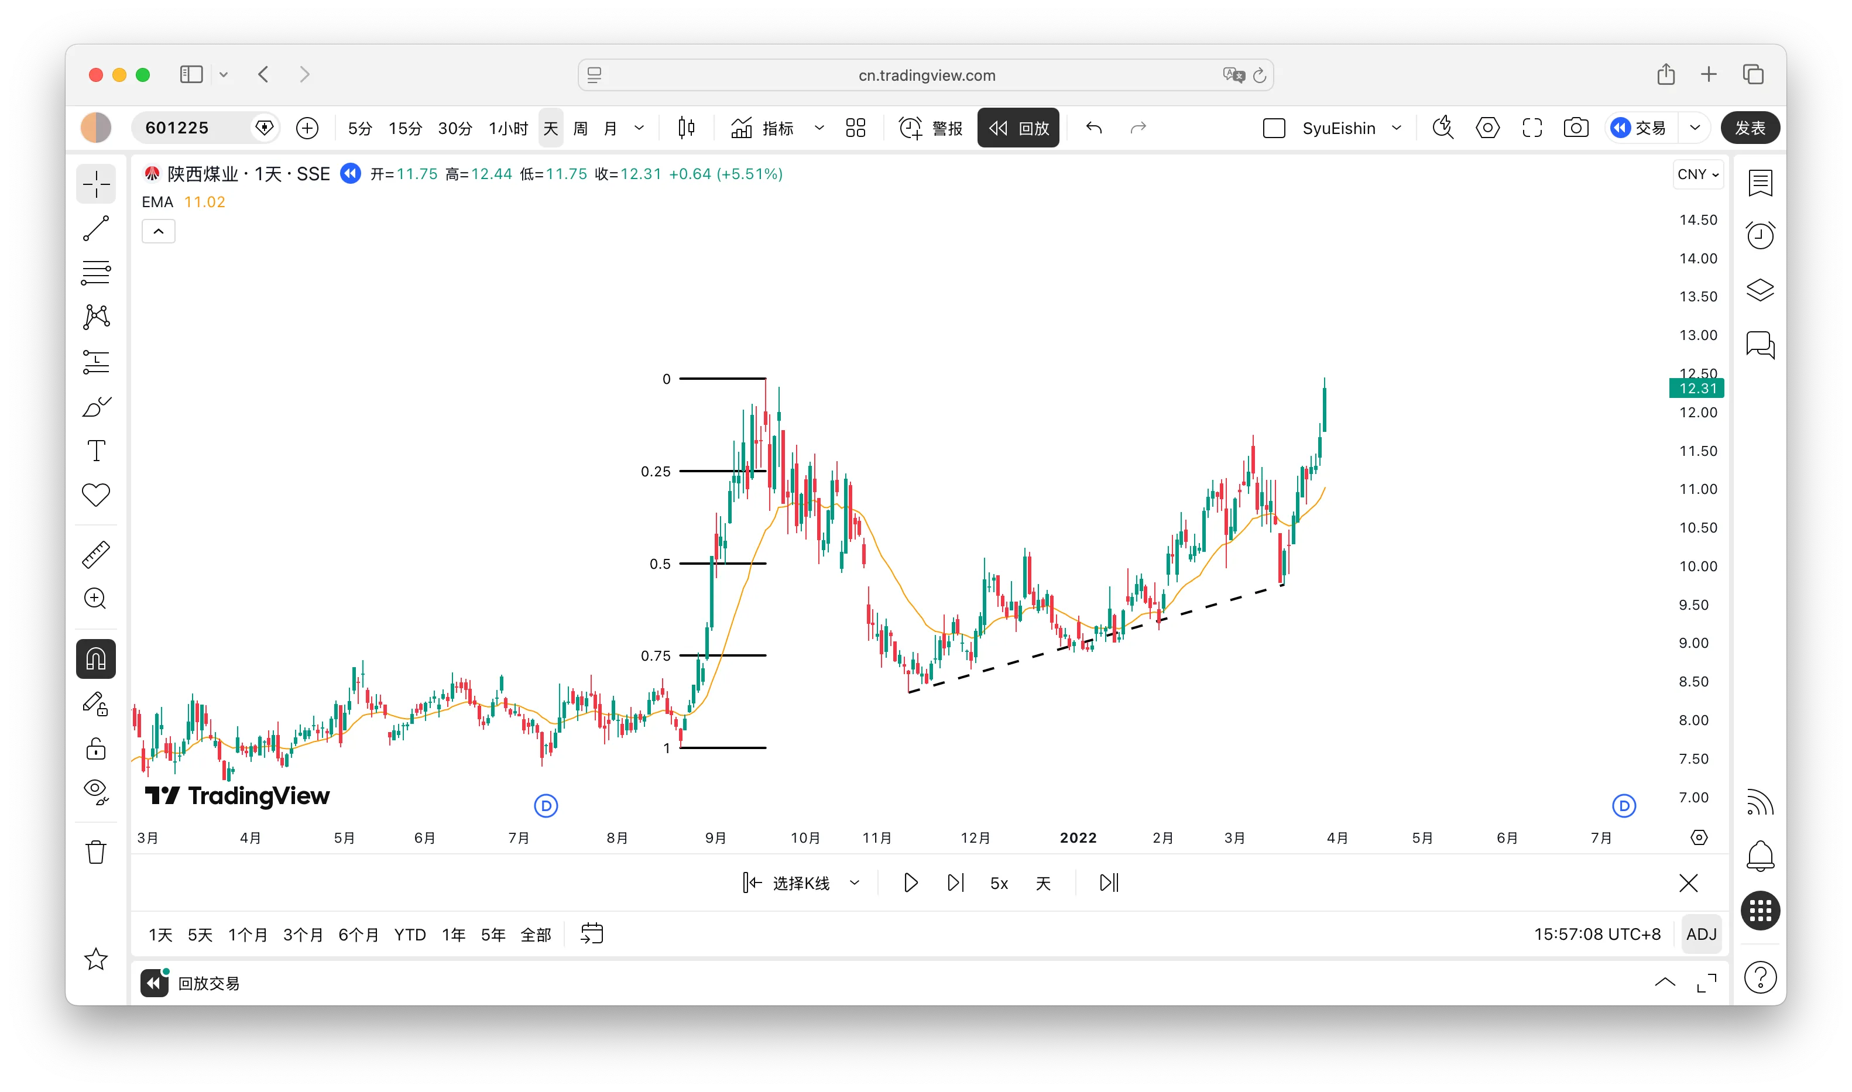Open the price scale settings gear
This screenshot has height=1092, width=1852.
pos(1699,838)
